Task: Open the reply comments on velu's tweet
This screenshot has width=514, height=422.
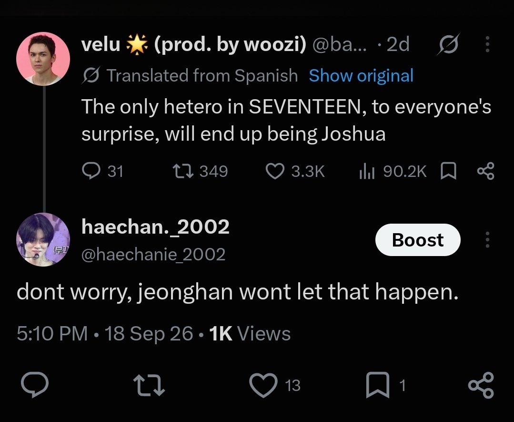Action: tap(102, 171)
